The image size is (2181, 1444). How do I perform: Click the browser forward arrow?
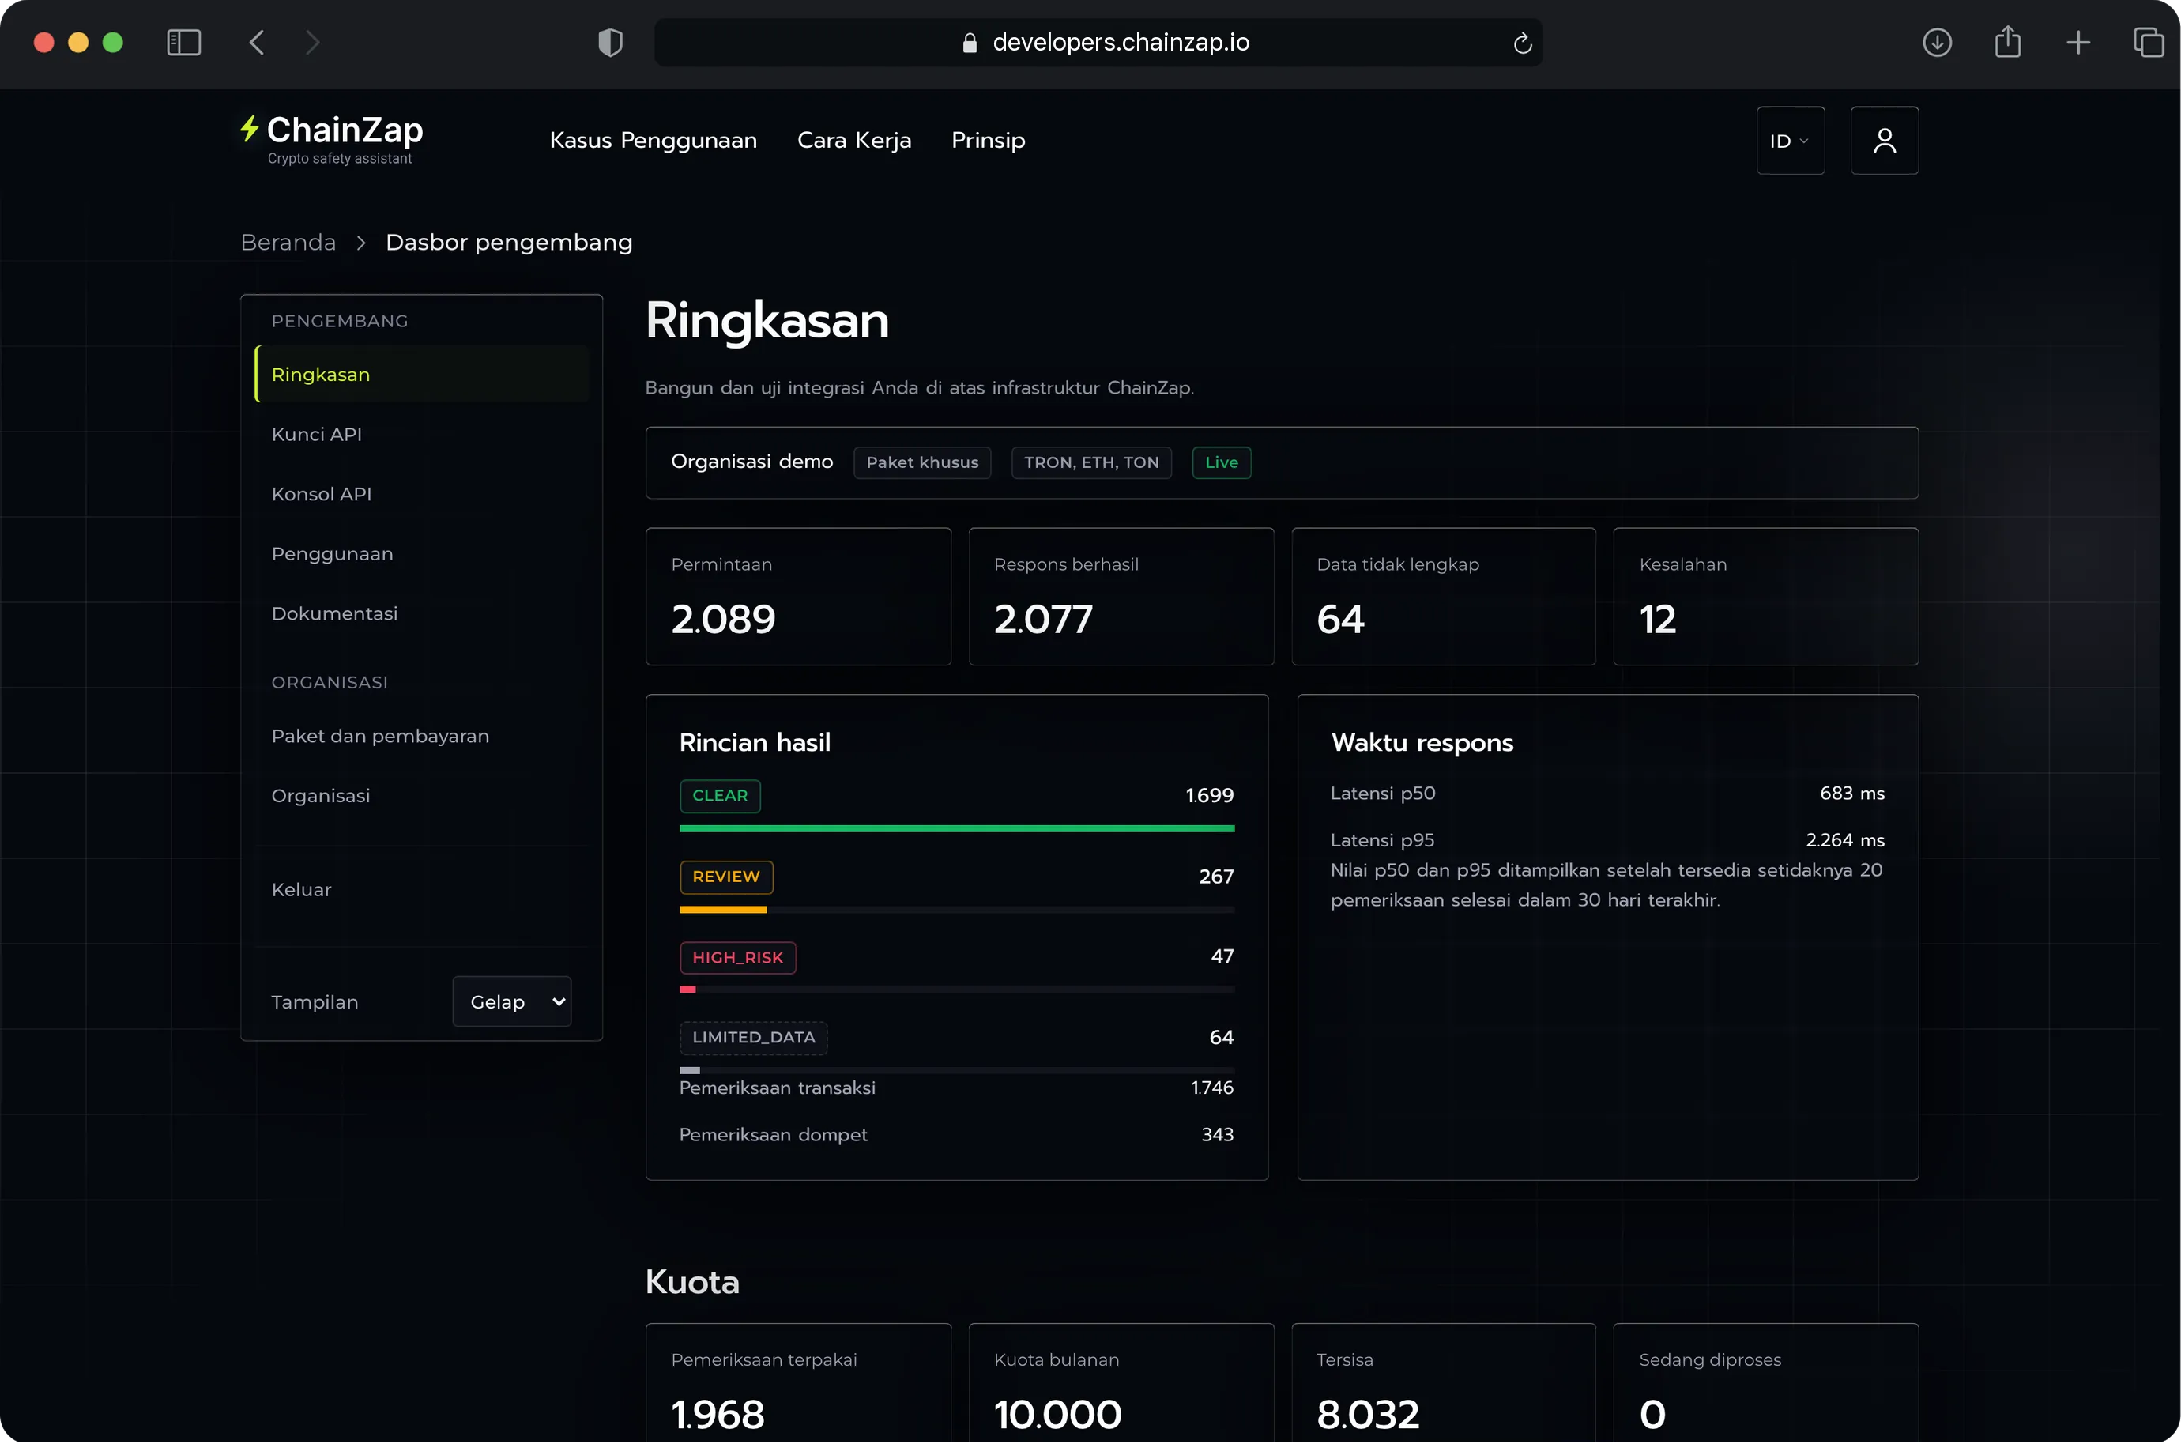point(313,43)
